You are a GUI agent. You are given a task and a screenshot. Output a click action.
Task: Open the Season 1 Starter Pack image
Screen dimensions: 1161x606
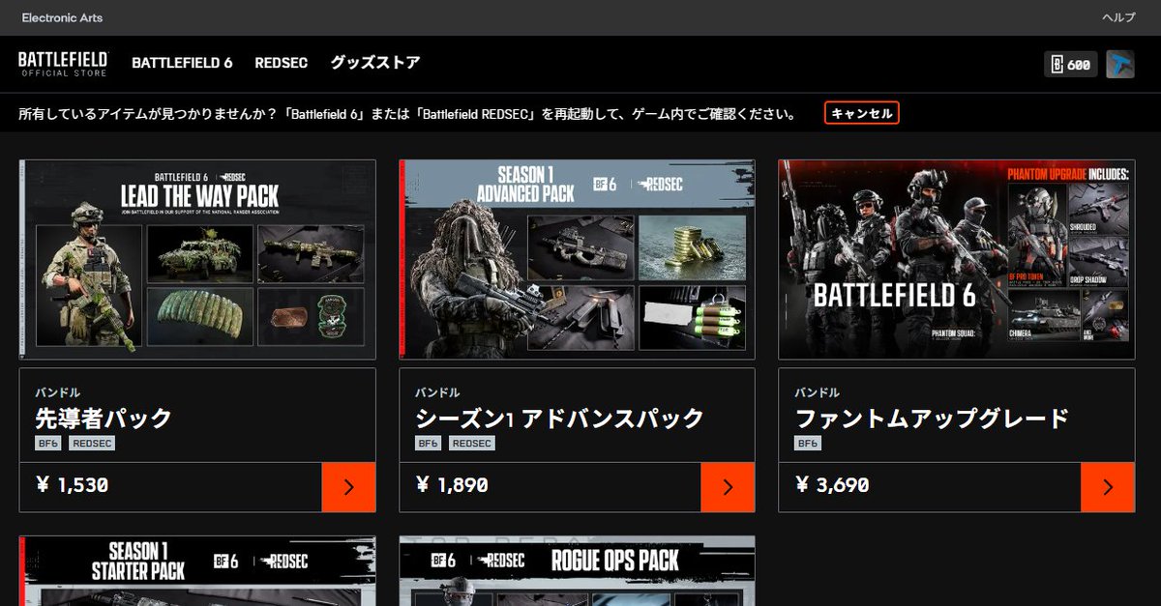[197, 571]
